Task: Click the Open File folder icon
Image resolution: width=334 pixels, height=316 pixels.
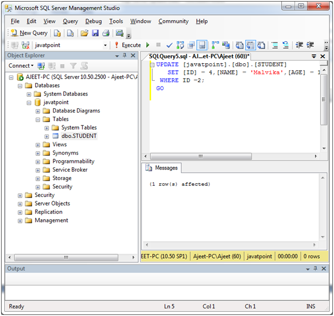Action: [x=85, y=33]
